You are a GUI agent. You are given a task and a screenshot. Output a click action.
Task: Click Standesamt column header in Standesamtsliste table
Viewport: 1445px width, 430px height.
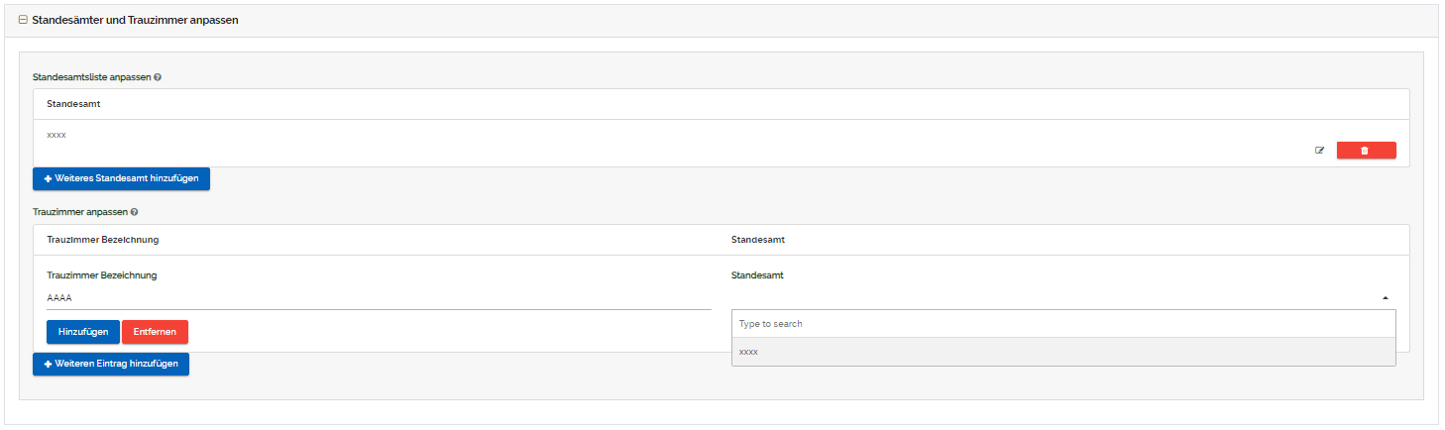(73, 104)
